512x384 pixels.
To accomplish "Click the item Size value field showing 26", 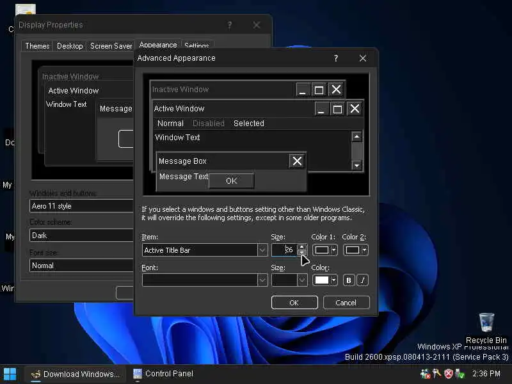I will 284,250.
